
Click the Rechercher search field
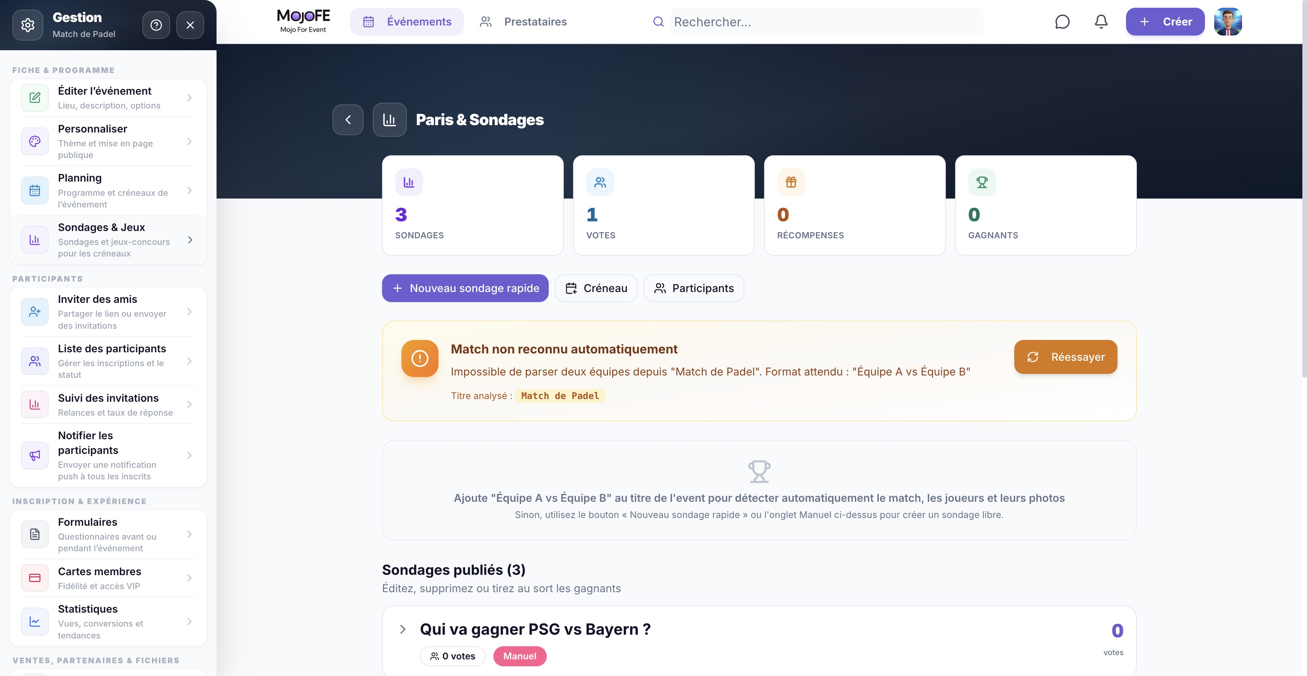click(827, 22)
